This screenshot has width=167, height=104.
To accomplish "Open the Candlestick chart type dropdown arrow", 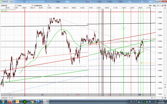I will coord(49,6).
